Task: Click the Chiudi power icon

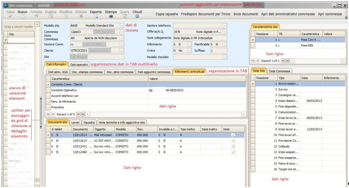Action: pos(137,16)
